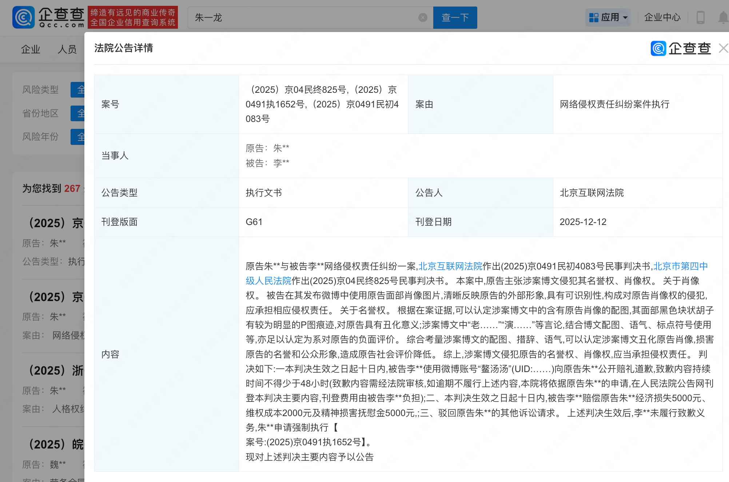Click the QCC homepage logo

pyautogui.click(x=47, y=17)
